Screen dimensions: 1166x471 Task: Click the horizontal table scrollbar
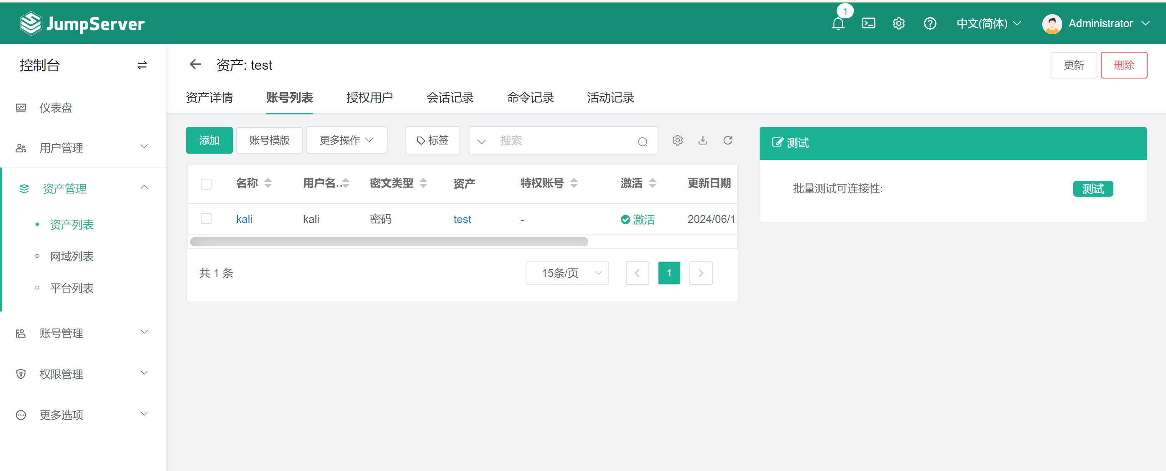(389, 242)
